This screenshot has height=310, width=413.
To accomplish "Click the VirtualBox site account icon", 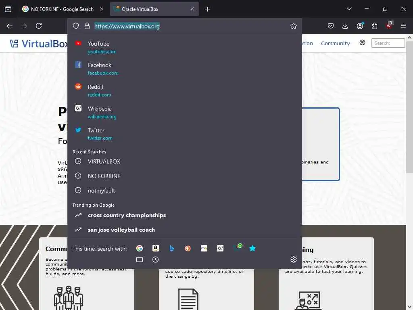I will (x=363, y=43).
